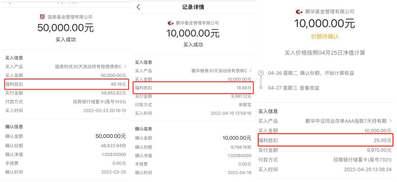
Task: Tap the 50,000.00元 headline amount
Action: [x=65, y=28]
